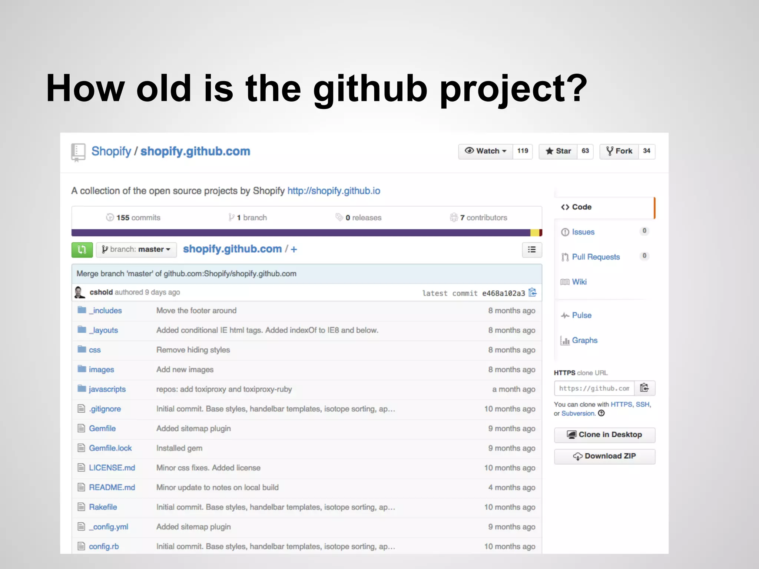Click the Shopify owner link
The height and width of the screenshot is (569, 759).
point(111,151)
